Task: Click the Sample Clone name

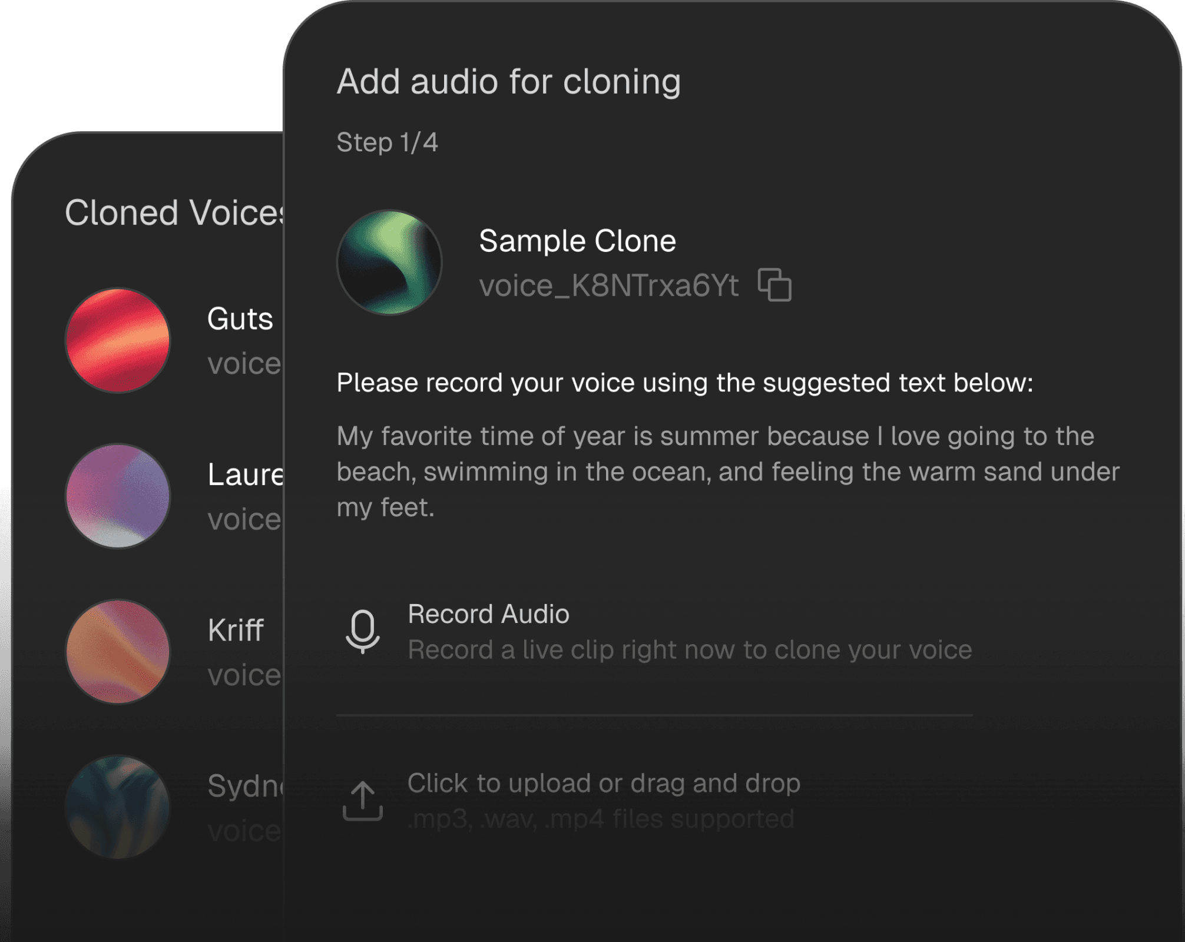Action: (x=577, y=241)
